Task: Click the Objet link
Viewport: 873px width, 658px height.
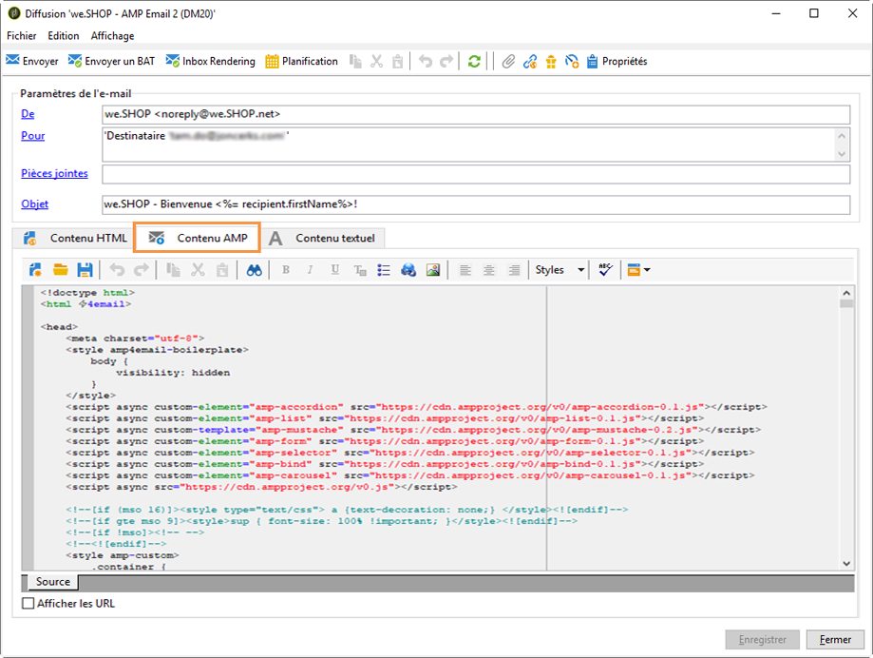Action: click(x=34, y=203)
